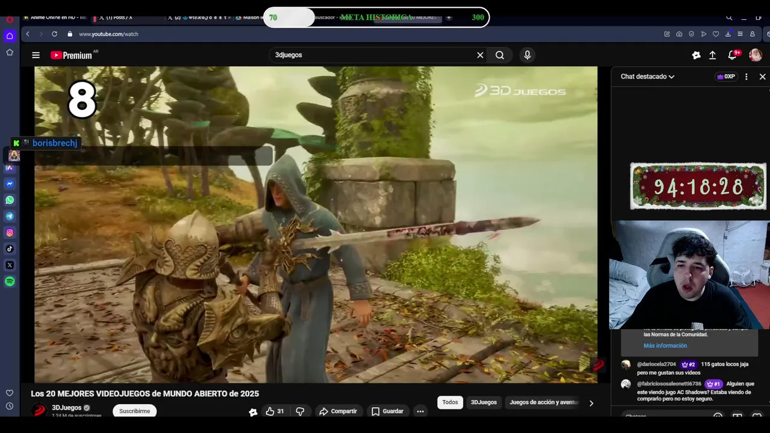Open 3DJuegos channel avatar

pos(39,411)
